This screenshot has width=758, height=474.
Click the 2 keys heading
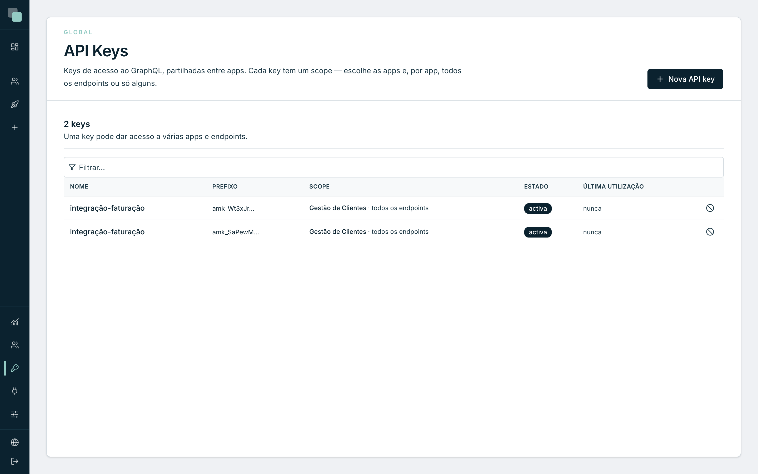pyautogui.click(x=77, y=124)
